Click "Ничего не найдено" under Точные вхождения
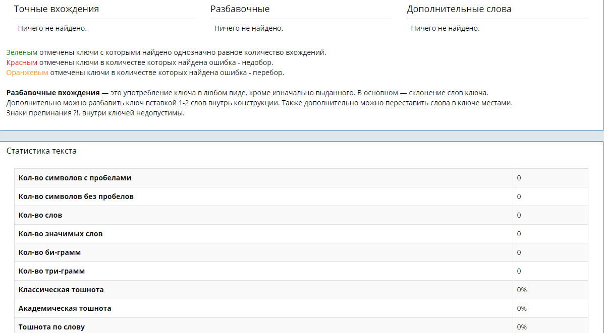The image size is (604, 333). [52, 28]
